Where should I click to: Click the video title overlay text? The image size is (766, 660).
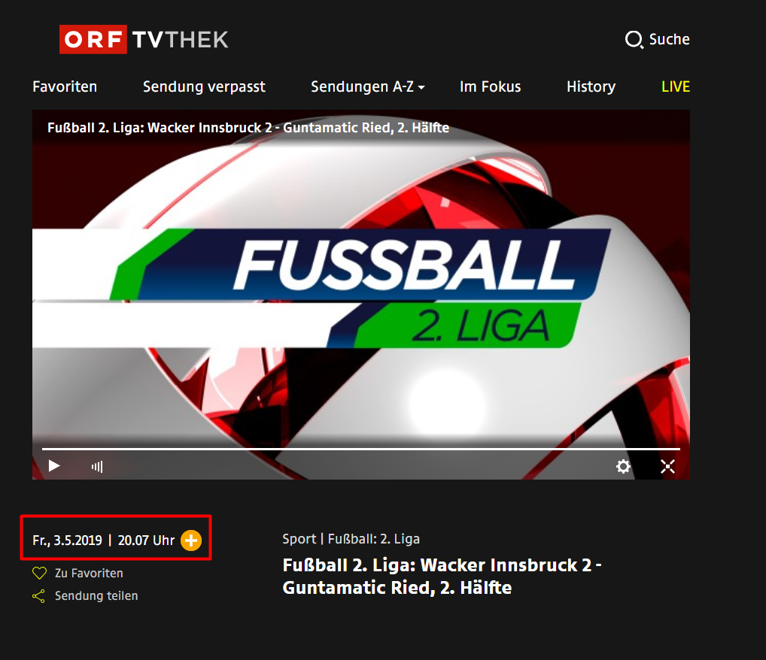[248, 128]
